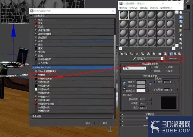This screenshot has width=193, height=137.
Task: Click Go Forward to Sibling icon
Action: coord(179,54)
